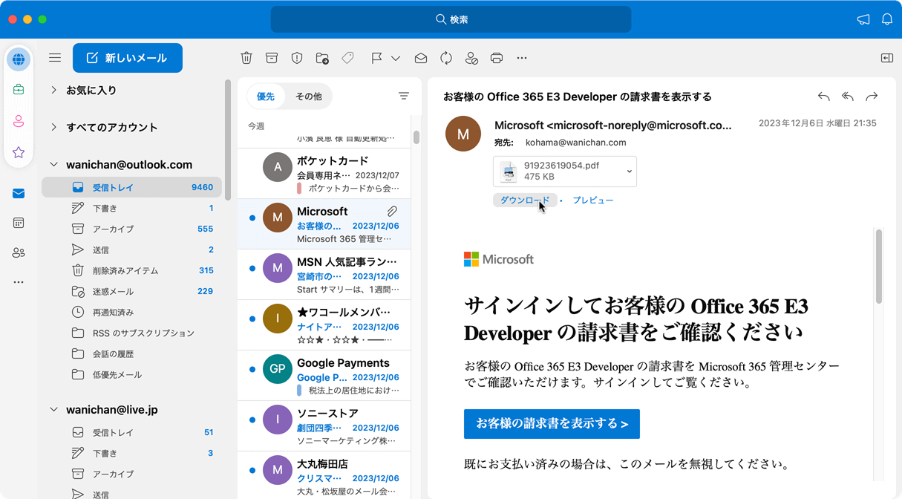The image size is (902, 499).
Task: Expand the お気に入り section
Action: (x=53, y=90)
